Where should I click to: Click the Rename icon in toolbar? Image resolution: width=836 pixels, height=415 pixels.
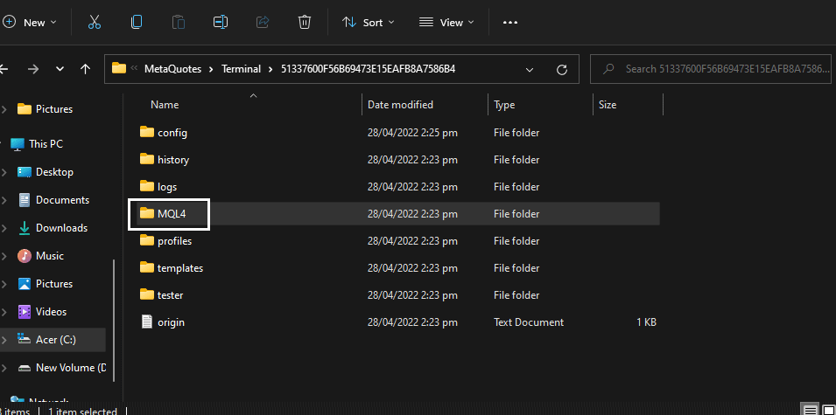click(221, 22)
